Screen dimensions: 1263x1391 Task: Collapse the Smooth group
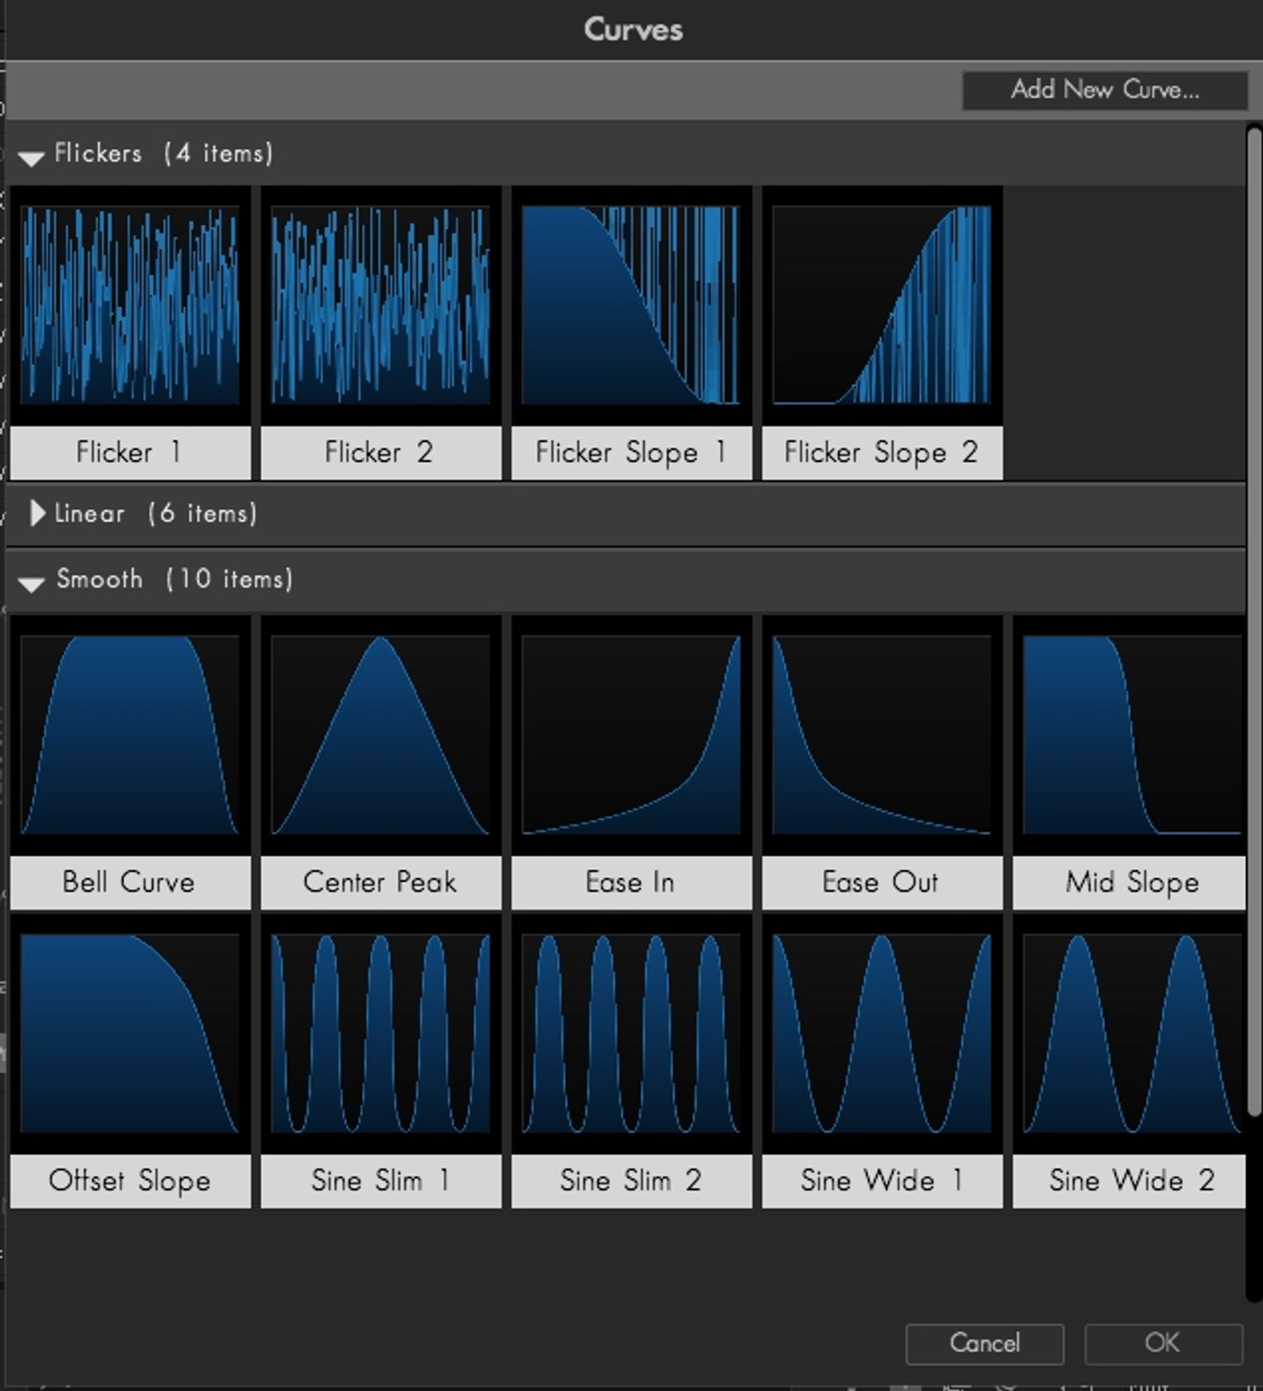click(31, 583)
